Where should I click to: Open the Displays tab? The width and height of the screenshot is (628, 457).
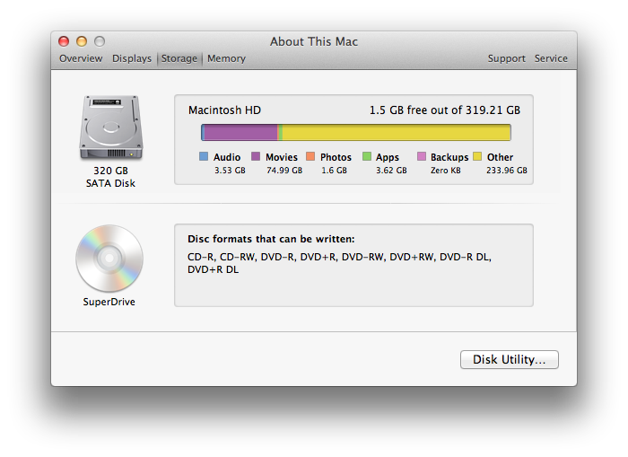132,58
